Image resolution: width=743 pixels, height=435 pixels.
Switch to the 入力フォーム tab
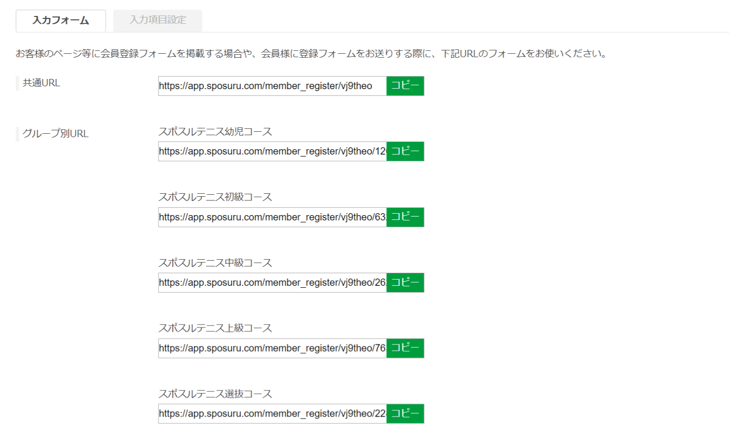61,21
